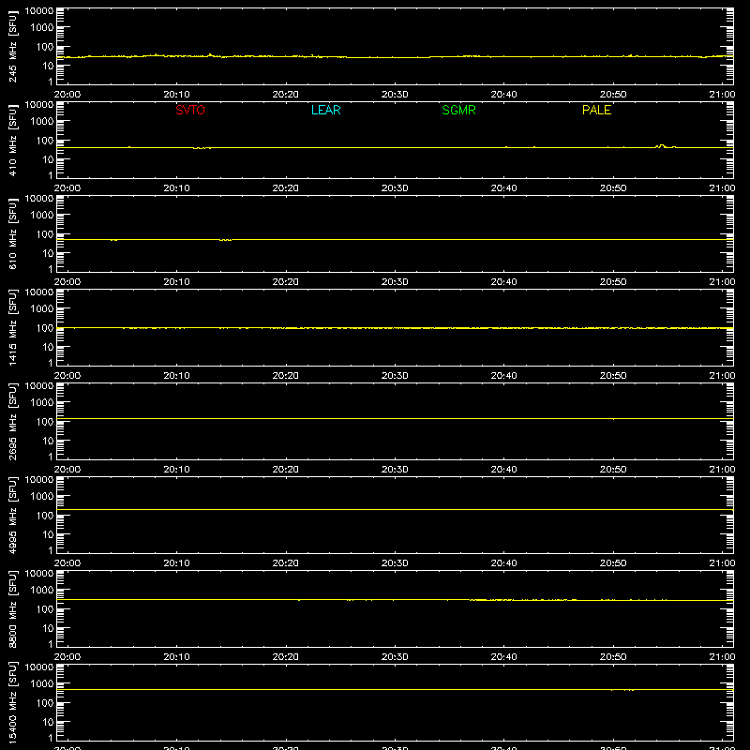Click the 10 tick on 1415 MHz axis
This screenshot has width=750, height=750.
tap(49, 347)
